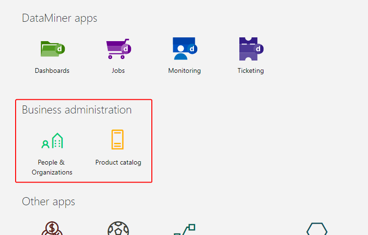Image resolution: width=368 pixels, height=235 pixels.
Task: Click the soccer ball app icon
Action: click(x=118, y=228)
